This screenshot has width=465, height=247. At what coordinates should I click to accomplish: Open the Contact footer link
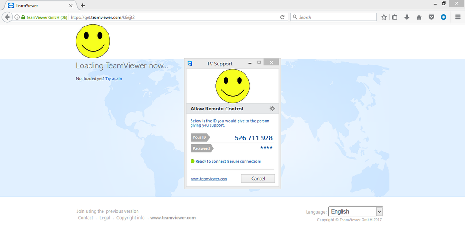[x=85, y=218]
